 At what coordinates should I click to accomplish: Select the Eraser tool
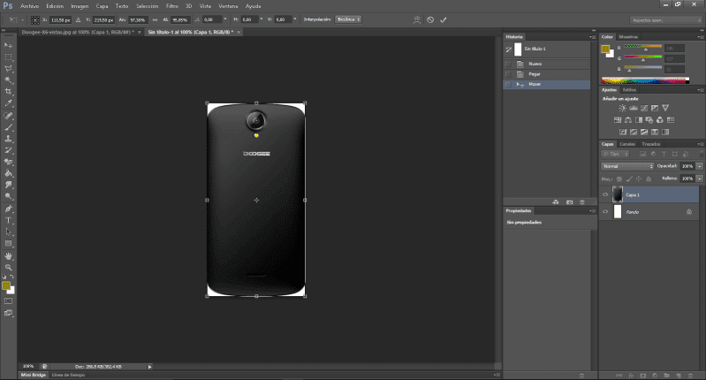(8, 162)
